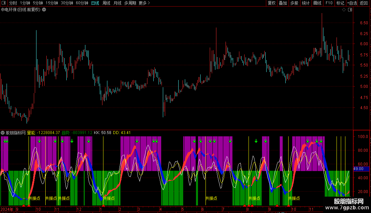Click the 叠加 overlay button
Screen dimensions: 371x213
click(283, 3)
